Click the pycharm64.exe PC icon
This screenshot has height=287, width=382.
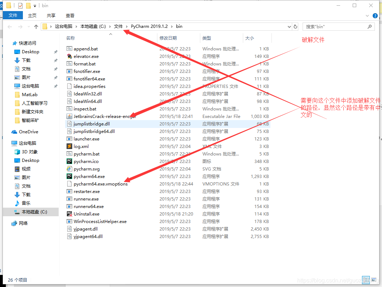[69, 176]
